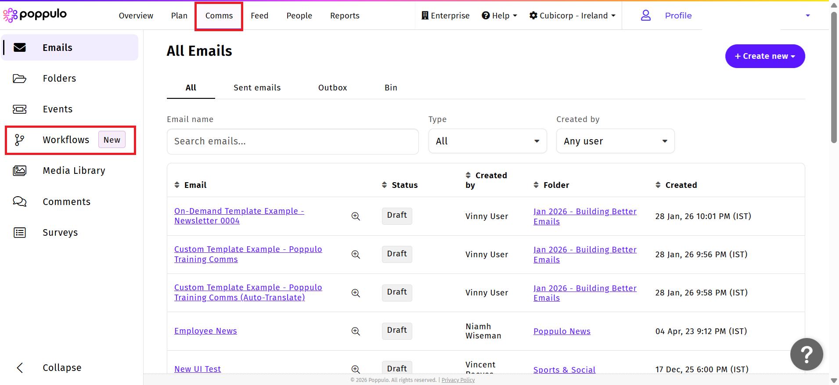Screen dimensions: 839x385
Task: Open the Poppulo News folder link
Action: (x=562, y=331)
